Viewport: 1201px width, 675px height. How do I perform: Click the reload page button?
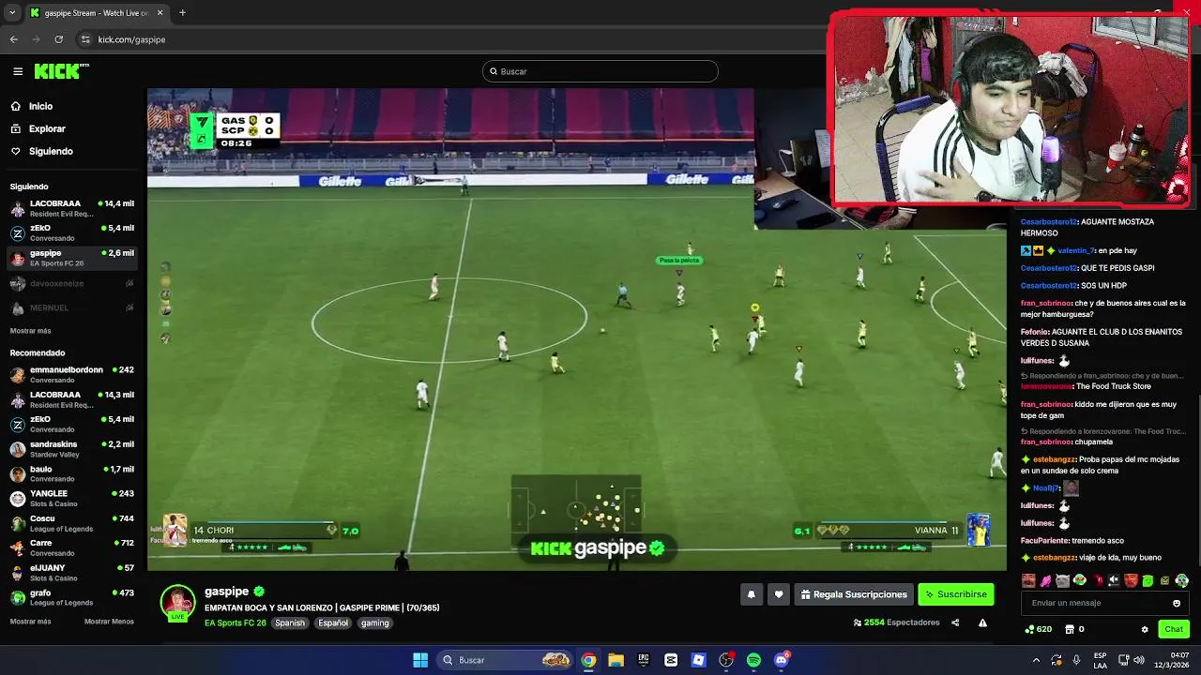point(59,39)
